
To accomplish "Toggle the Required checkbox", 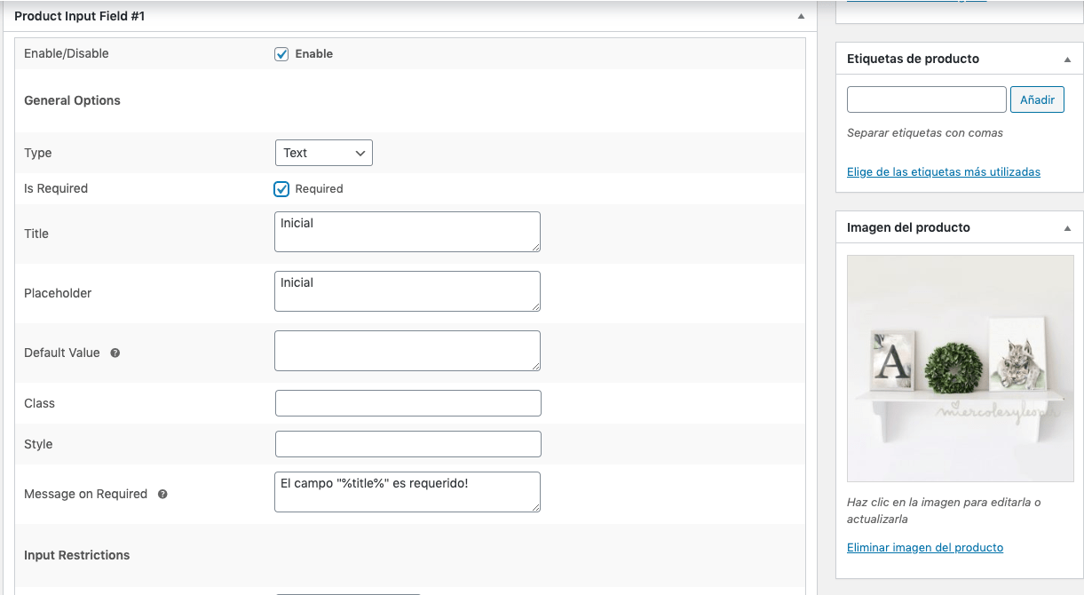I will [x=281, y=189].
